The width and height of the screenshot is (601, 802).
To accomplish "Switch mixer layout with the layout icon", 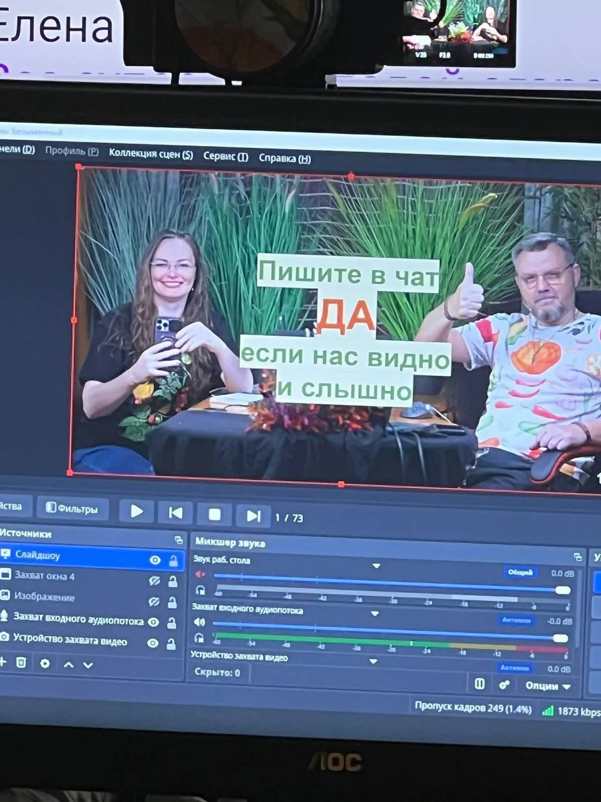I will pos(480,684).
